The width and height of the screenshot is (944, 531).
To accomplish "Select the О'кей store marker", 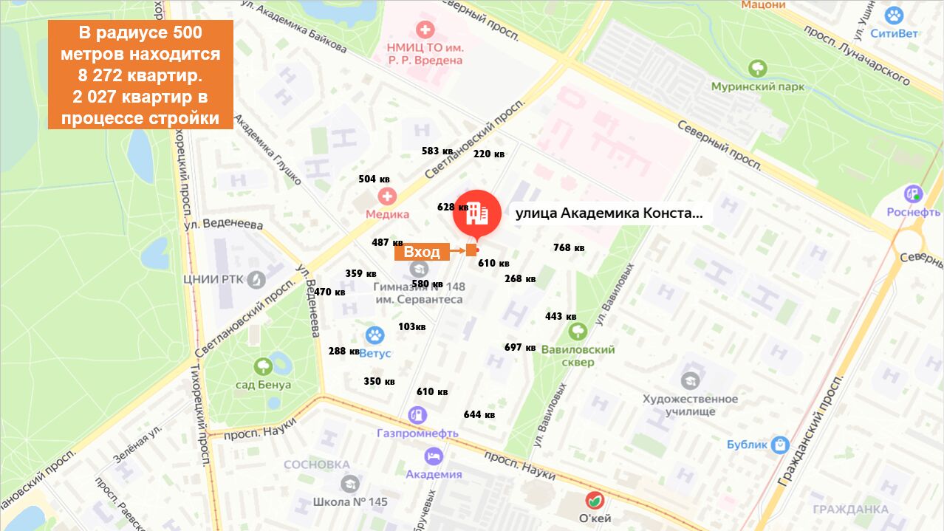I will coord(595,500).
